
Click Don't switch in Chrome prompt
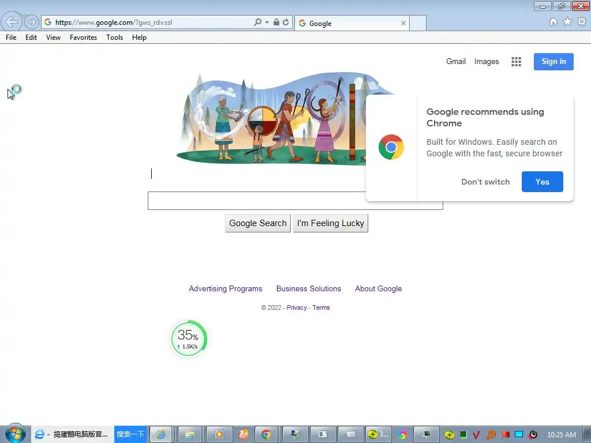[x=485, y=182]
